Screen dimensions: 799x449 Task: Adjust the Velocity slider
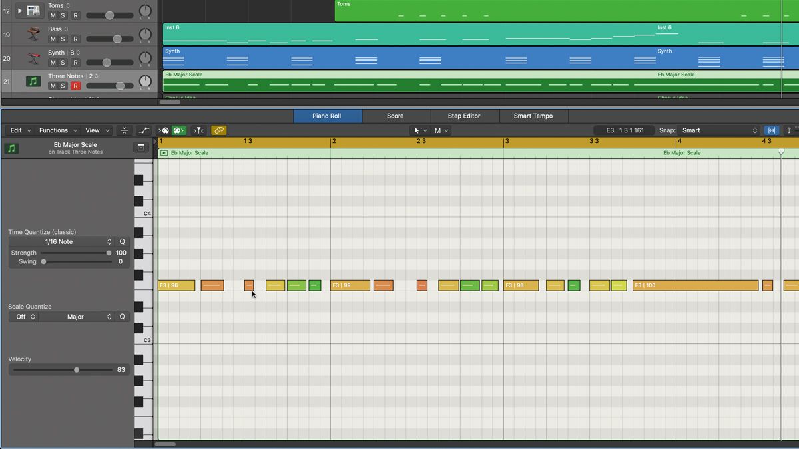pyautogui.click(x=76, y=369)
